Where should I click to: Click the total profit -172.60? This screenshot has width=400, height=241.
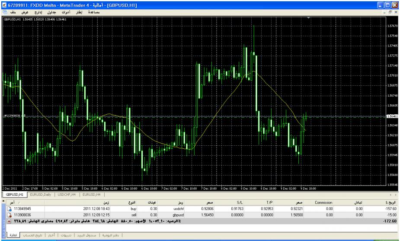[x=390, y=221]
